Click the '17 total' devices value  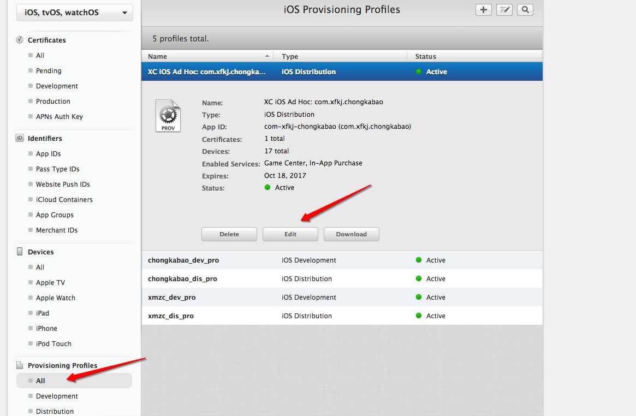(277, 151)
